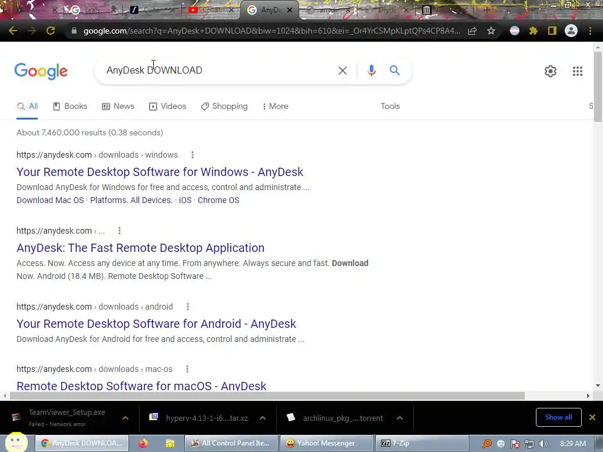Go back to previous page
The height and width of the screenshot is (452, 603).
point(13,31)
